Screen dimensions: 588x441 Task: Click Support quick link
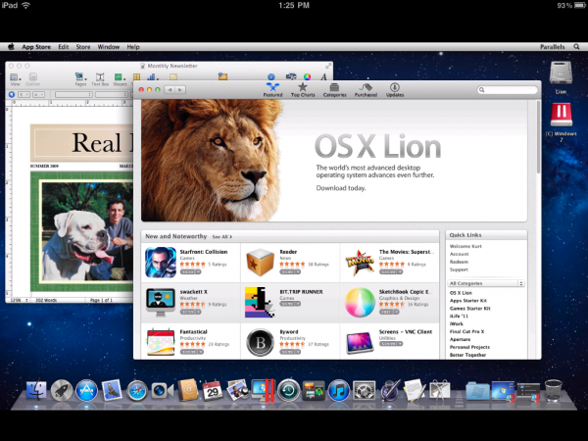point(459,269)
